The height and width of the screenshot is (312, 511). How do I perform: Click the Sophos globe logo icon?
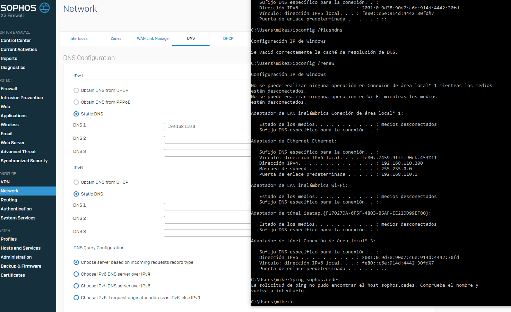pyautogui.click(x=45, y=8)
